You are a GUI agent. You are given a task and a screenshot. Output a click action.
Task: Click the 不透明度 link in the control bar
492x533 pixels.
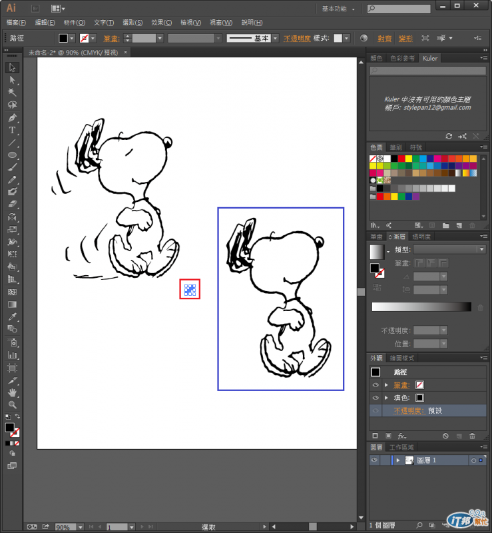coord(297,39)
